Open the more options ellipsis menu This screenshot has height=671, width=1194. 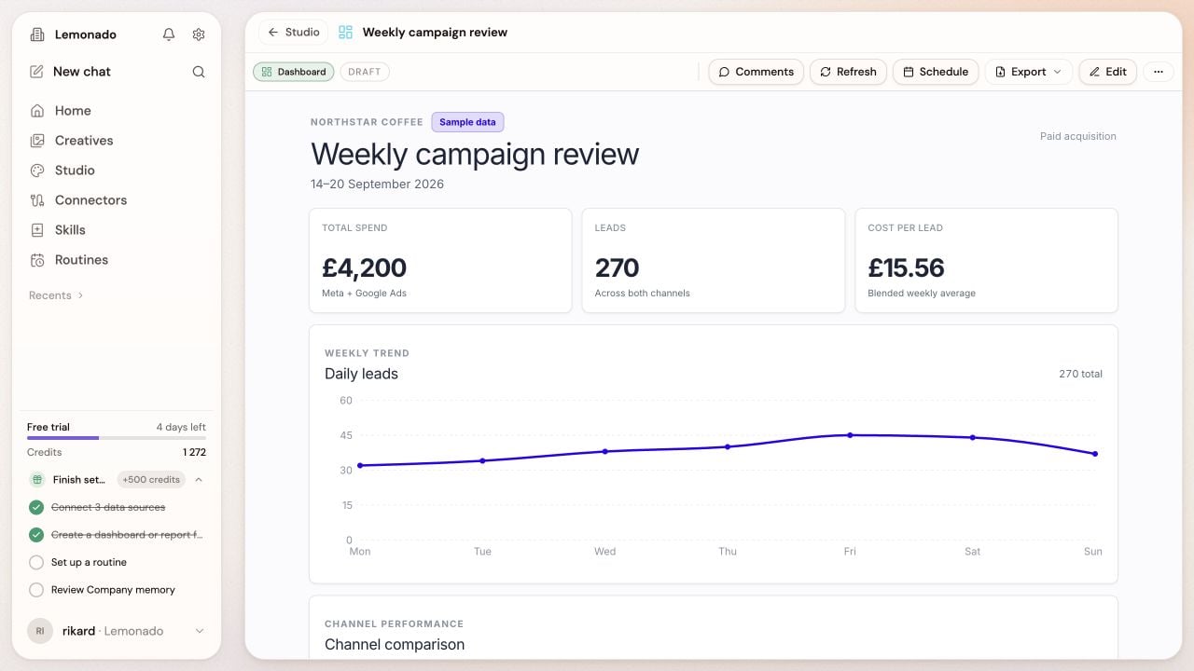(x=1159, y=72)
